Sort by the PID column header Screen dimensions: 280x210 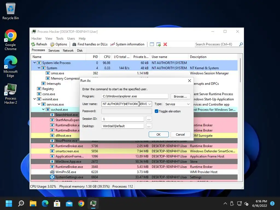pyautogui.click(x=93, y=57)
